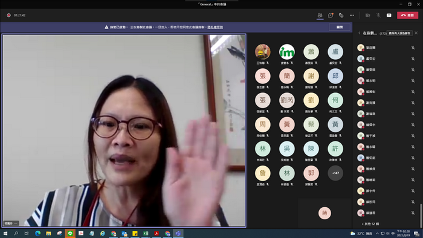Viewport: 423px width, 238px height.
Task: Select the pink 張 participant avatar
Action: (x=262, y=76)
